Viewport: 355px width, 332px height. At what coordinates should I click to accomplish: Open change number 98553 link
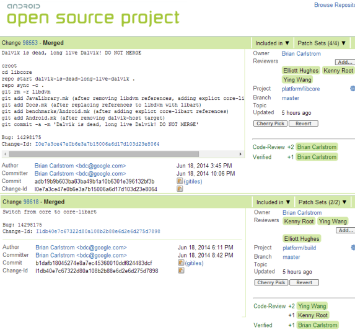point(30,43)
